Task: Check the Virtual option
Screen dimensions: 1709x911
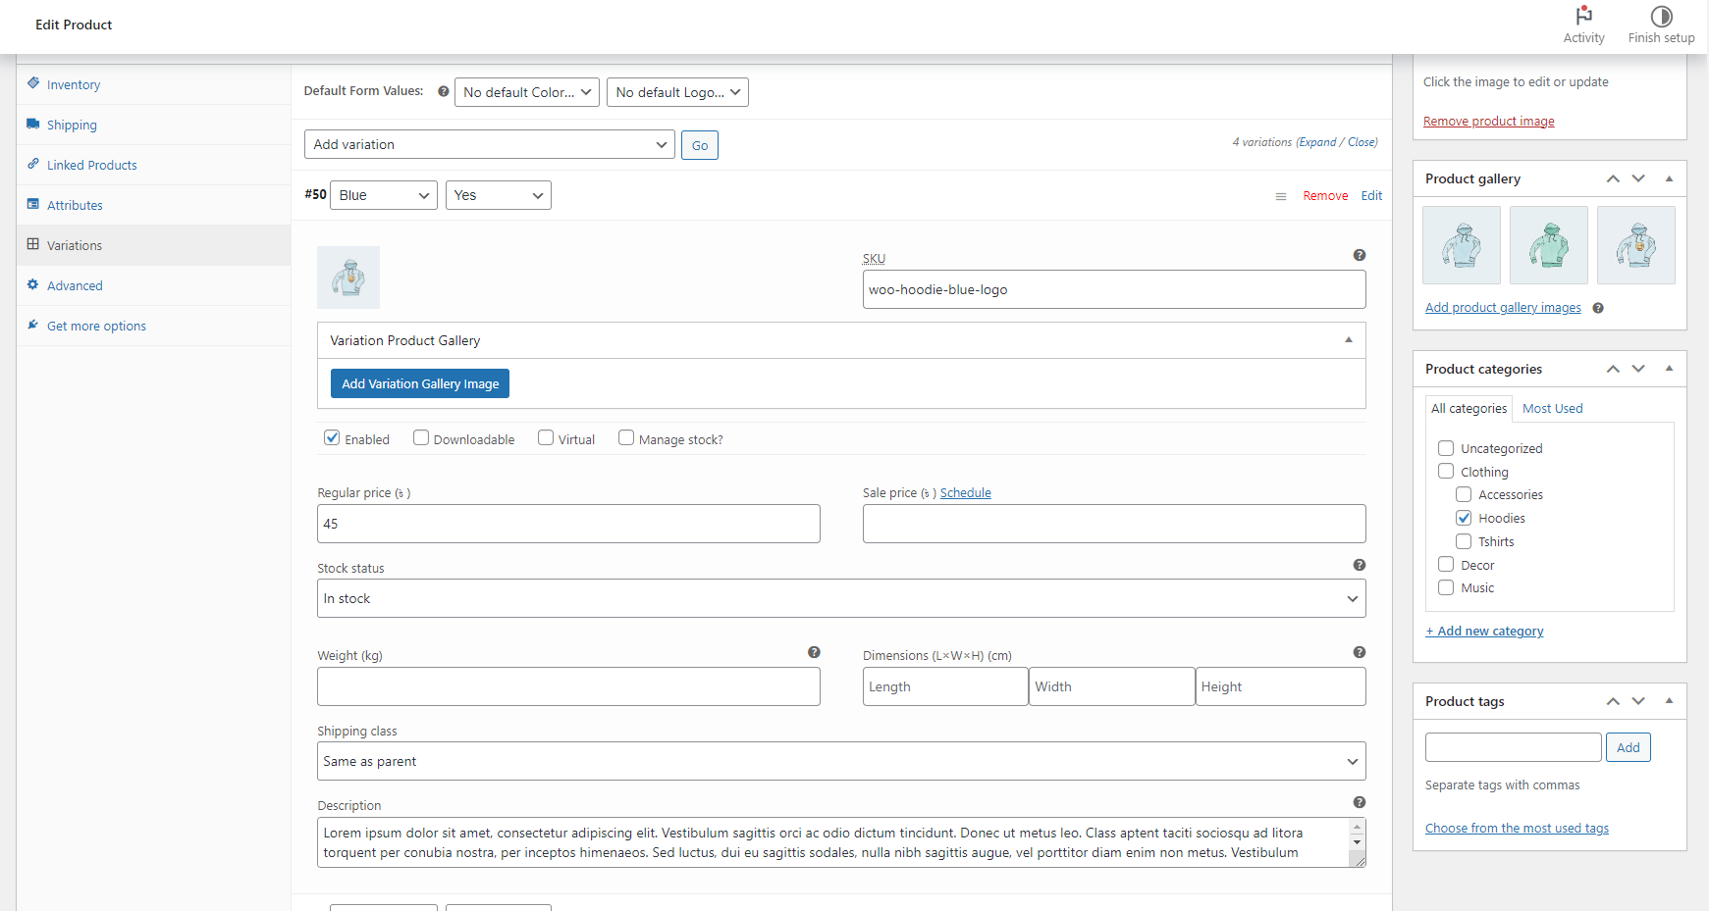Action: click(546, 437)
